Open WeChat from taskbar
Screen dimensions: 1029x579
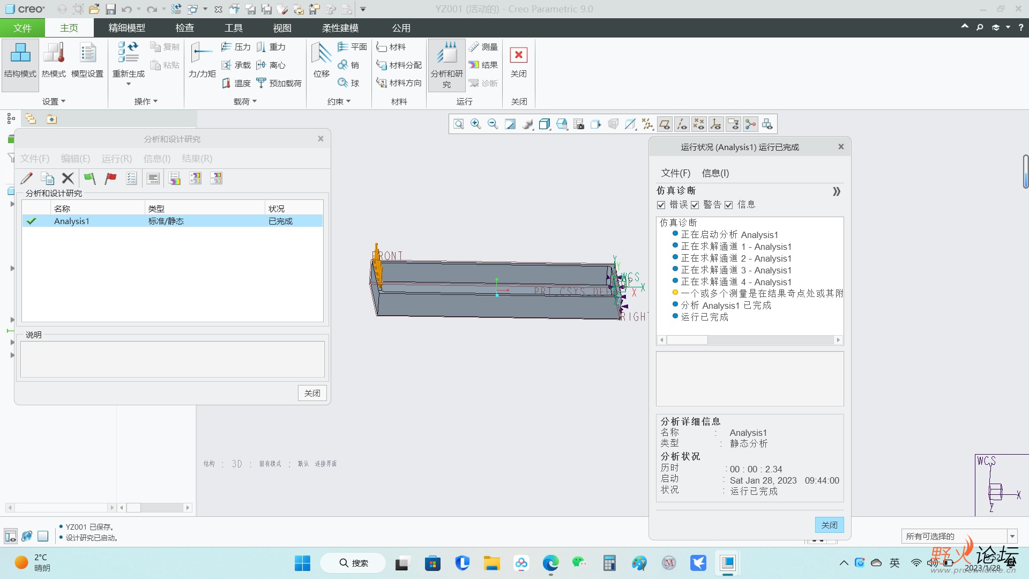(579, 563)
